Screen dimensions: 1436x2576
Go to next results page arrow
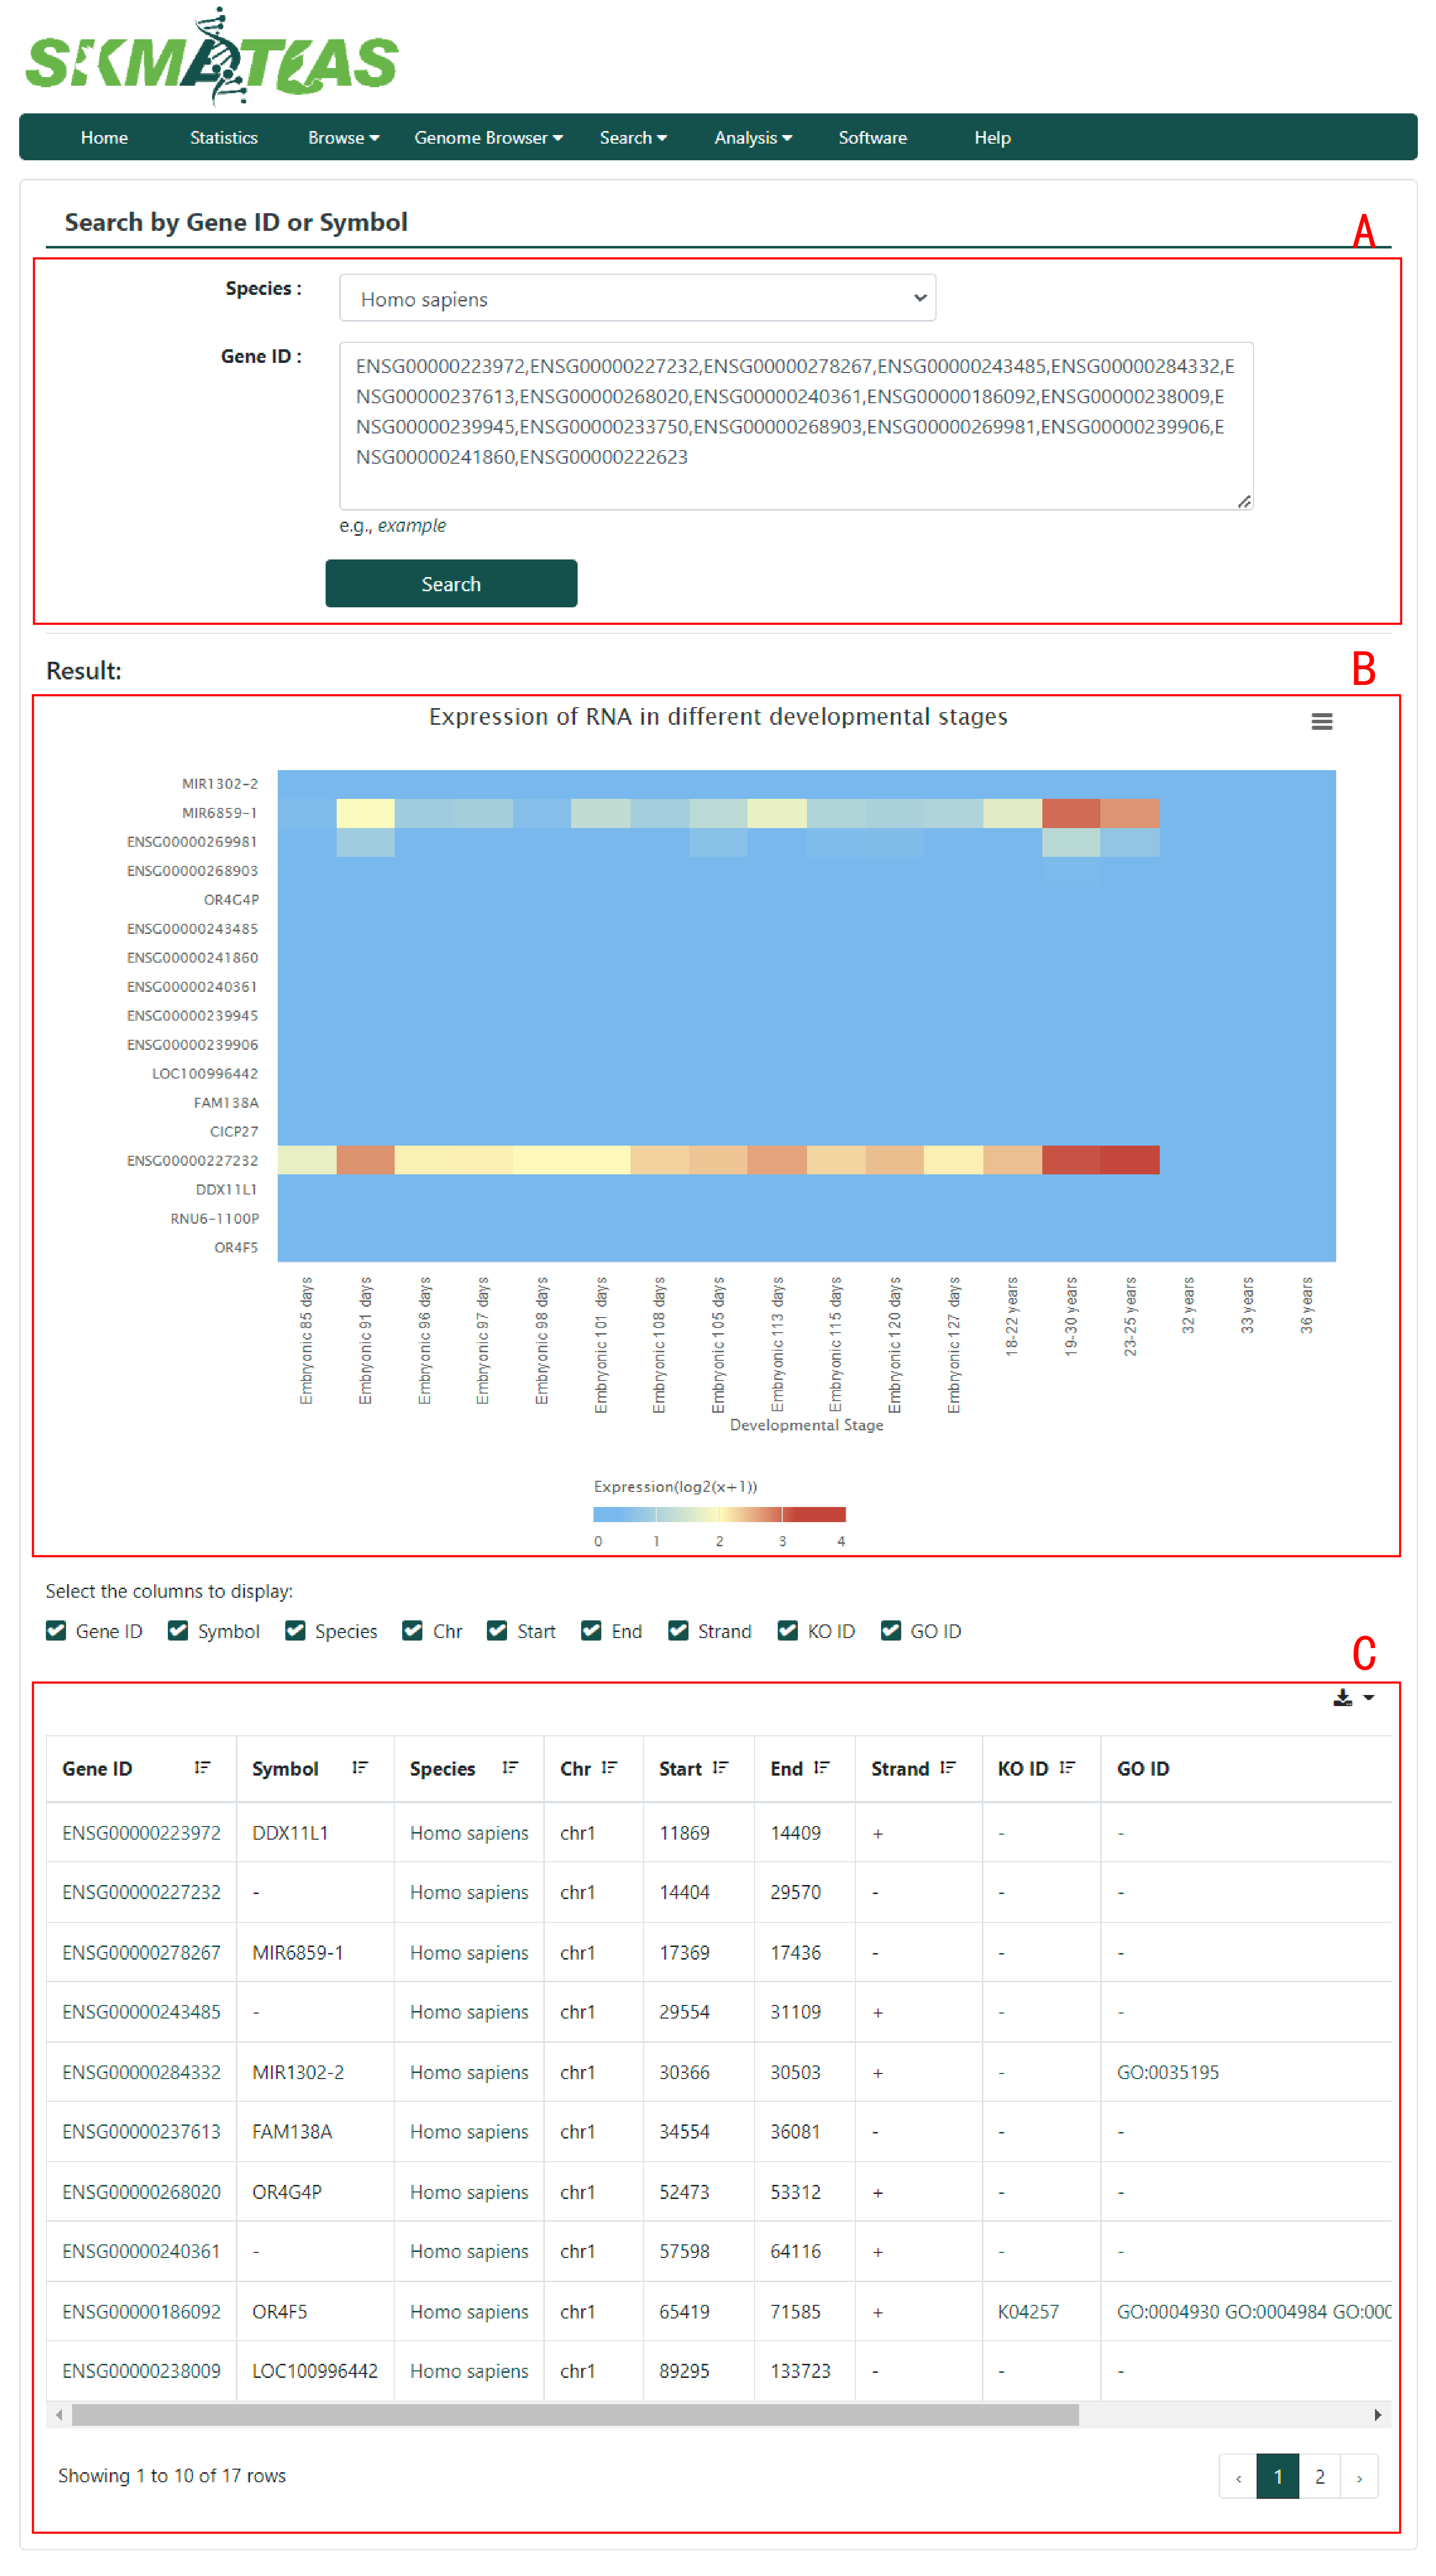click(1359, 2475)
